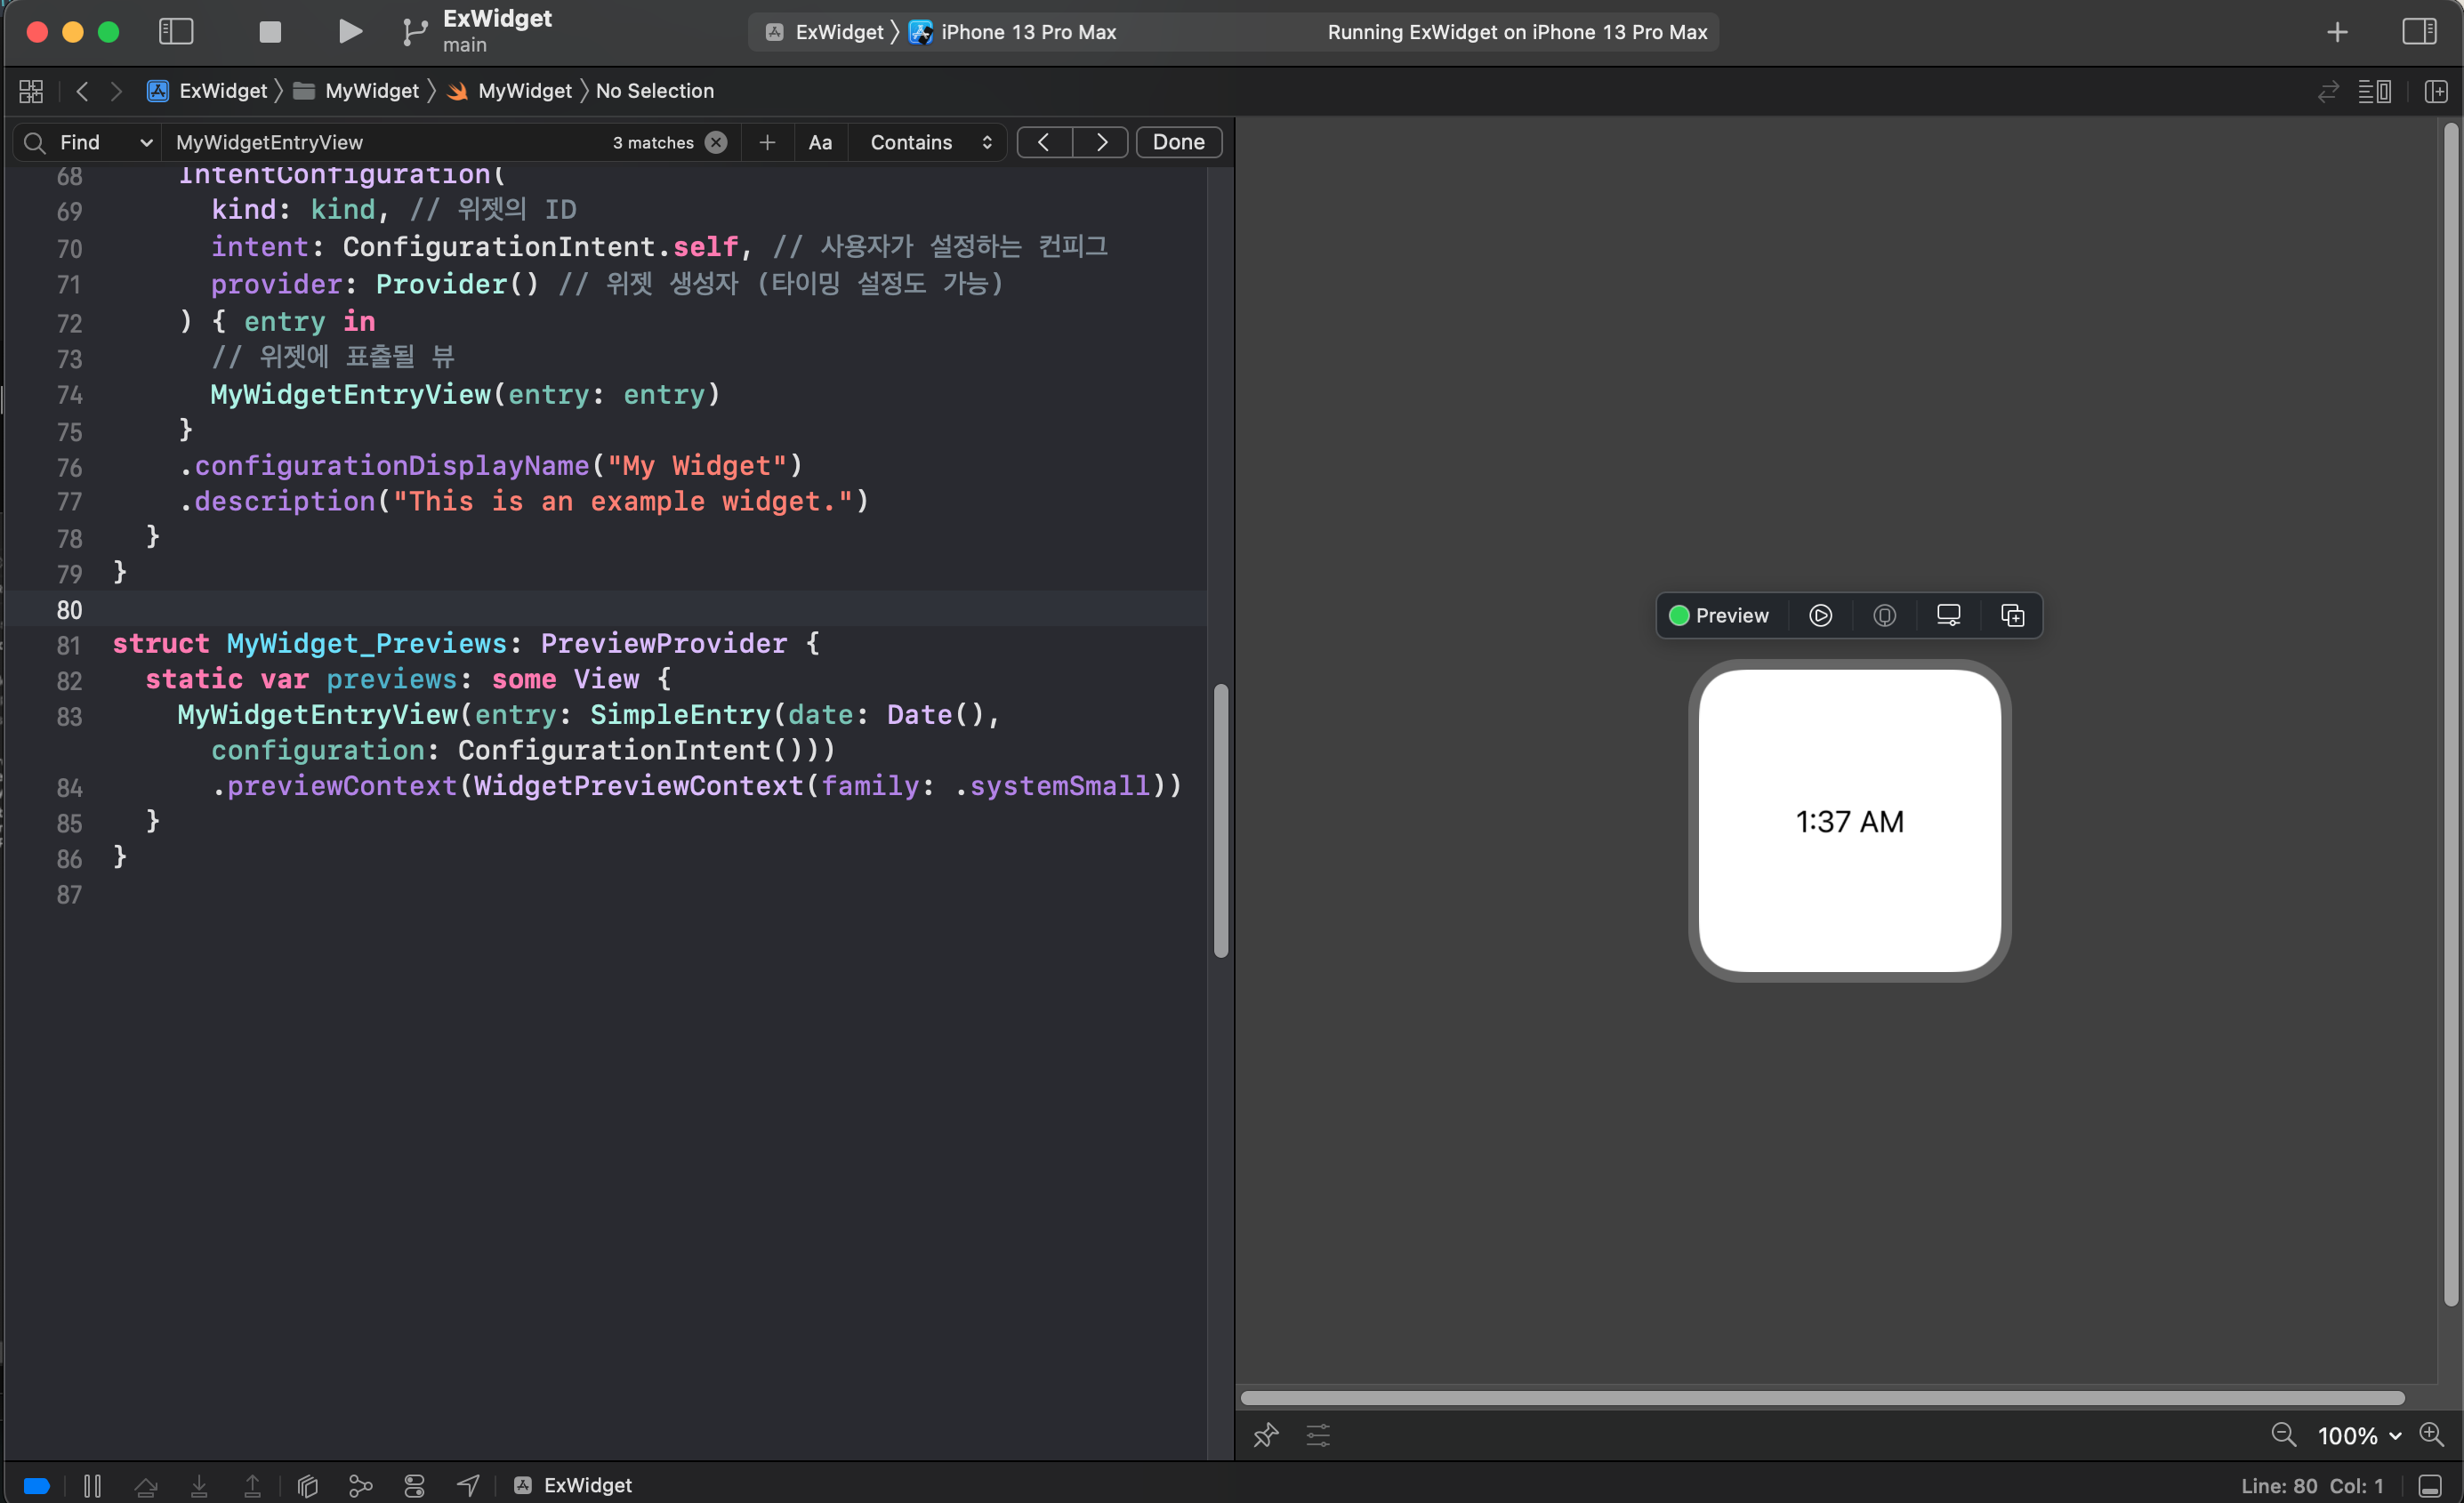Stop the running app
Image resolution: width=2464 pixels, height=1503 pixels.
(270, 32)
